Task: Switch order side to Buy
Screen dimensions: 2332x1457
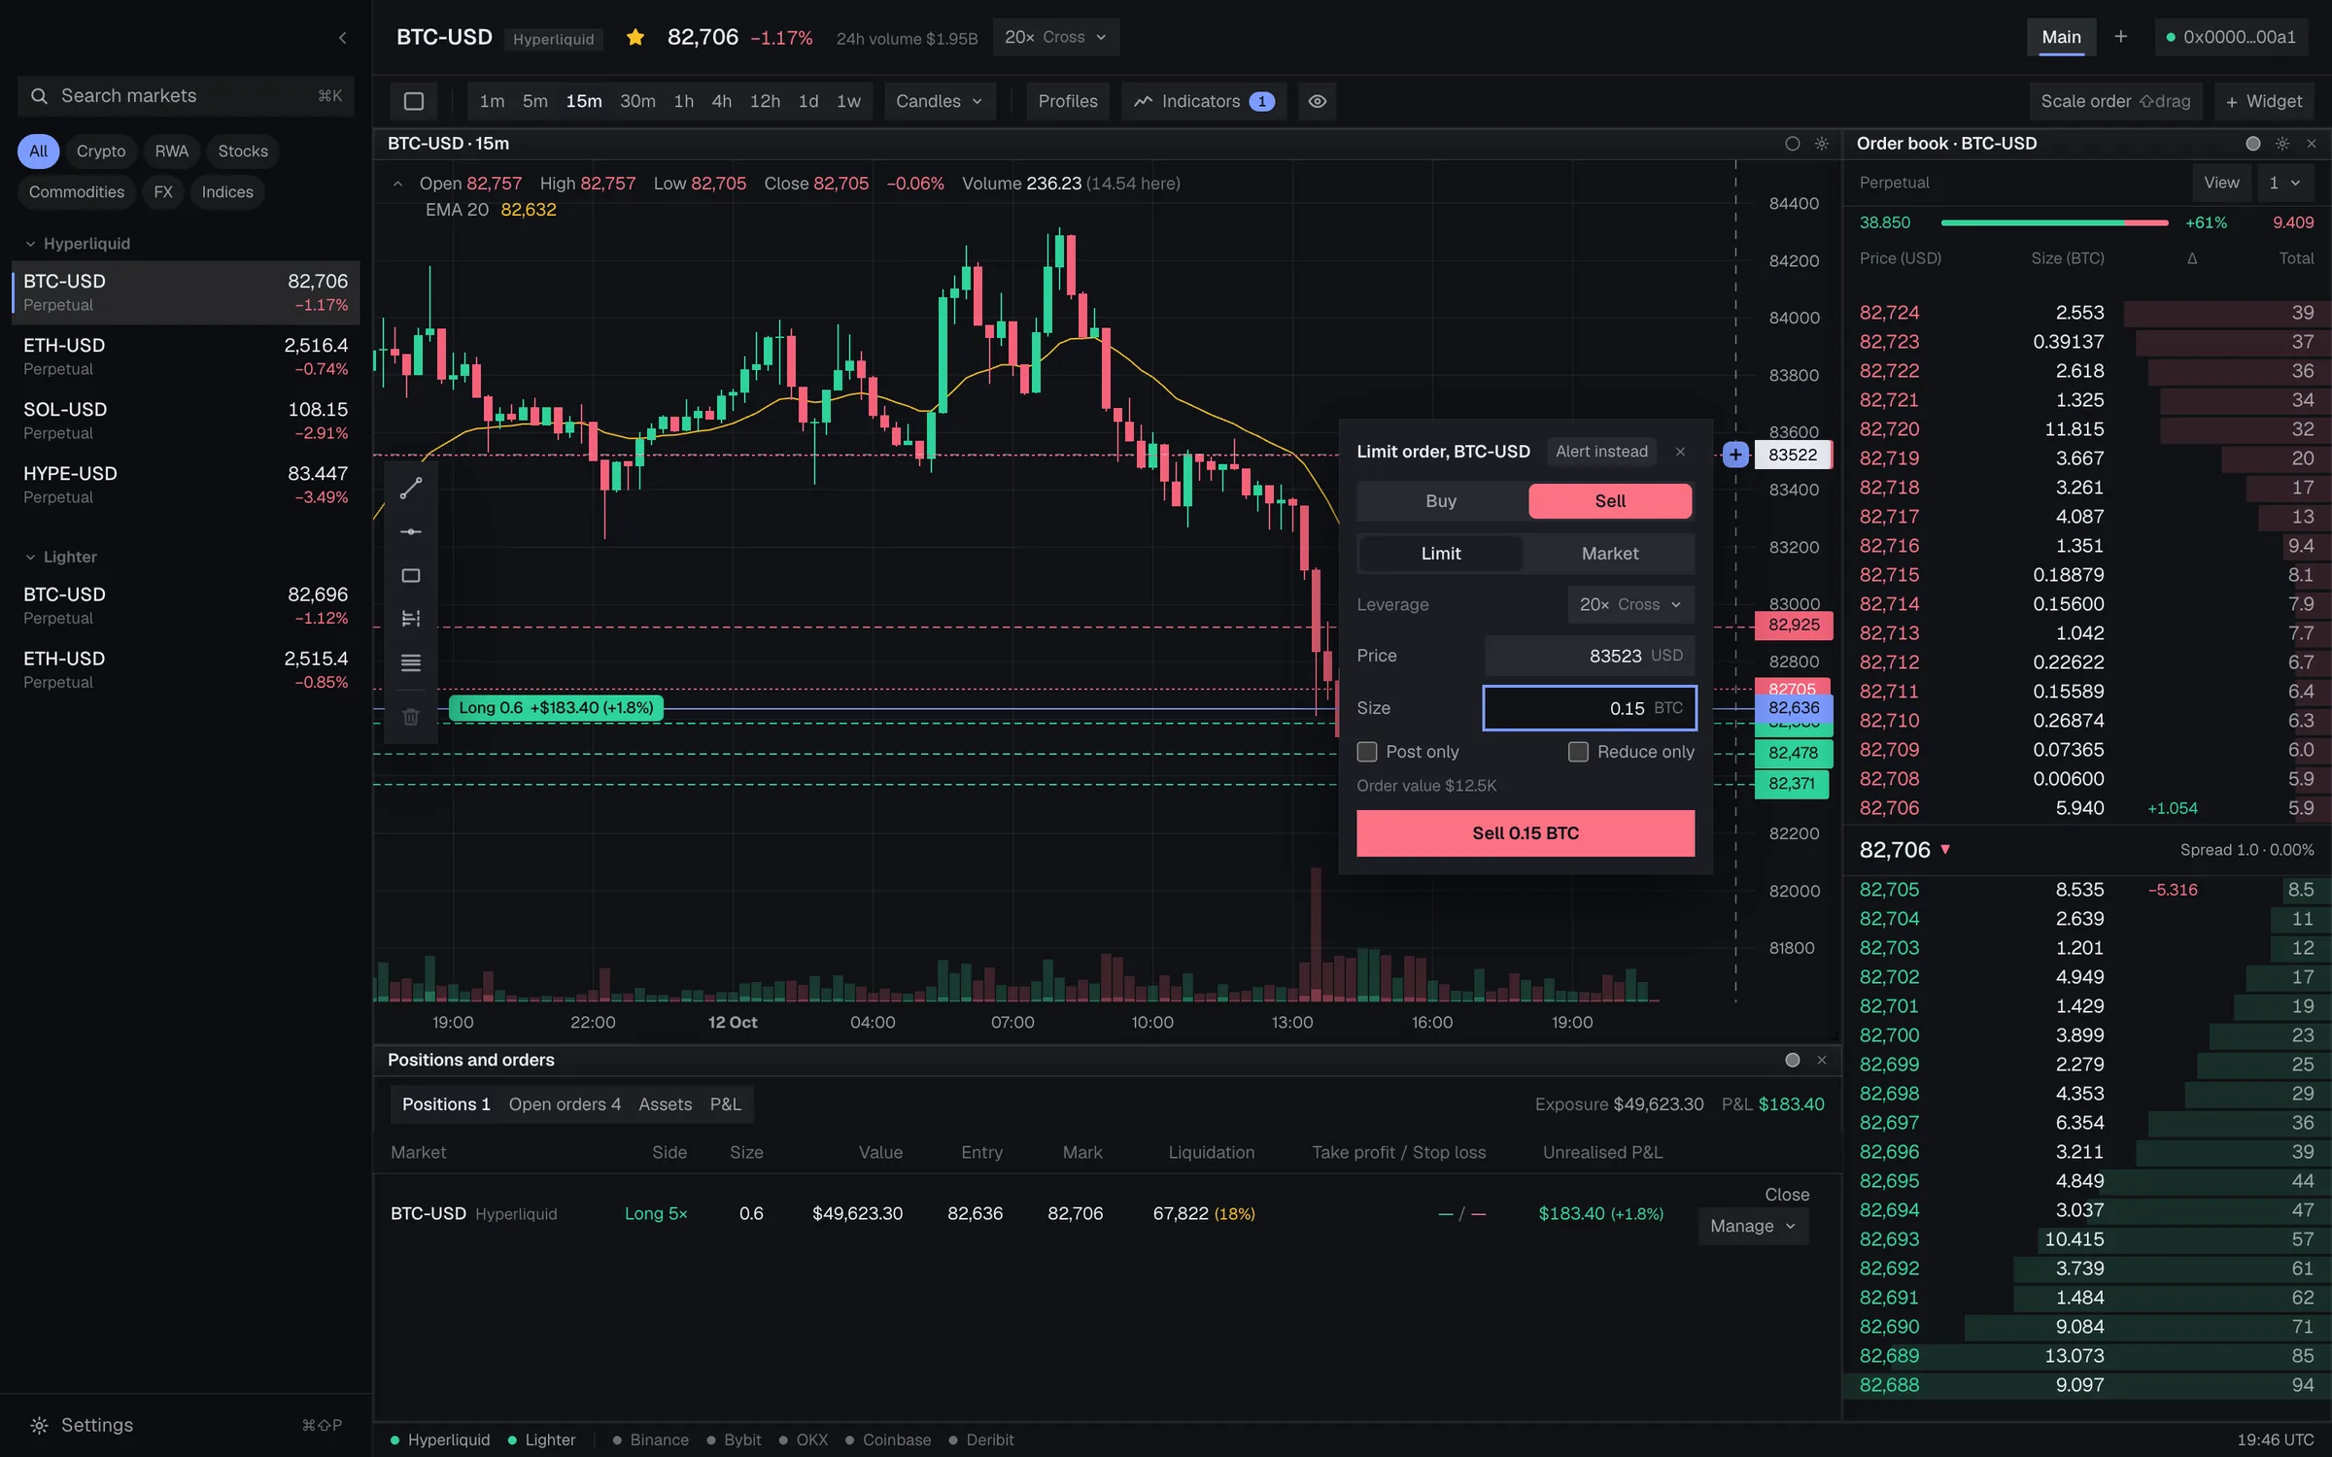Action: pos(1441,501)
